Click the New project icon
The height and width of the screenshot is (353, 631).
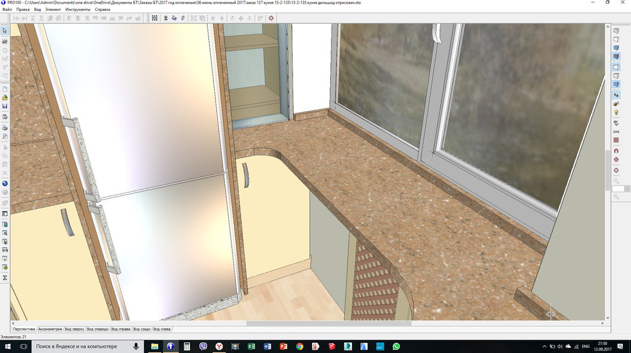coord(5,89)
